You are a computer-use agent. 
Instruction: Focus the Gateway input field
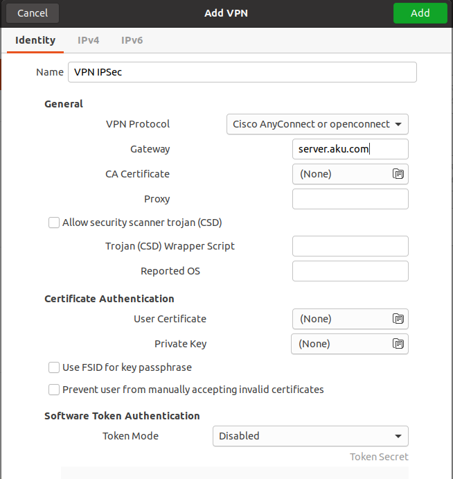point(350,149)
